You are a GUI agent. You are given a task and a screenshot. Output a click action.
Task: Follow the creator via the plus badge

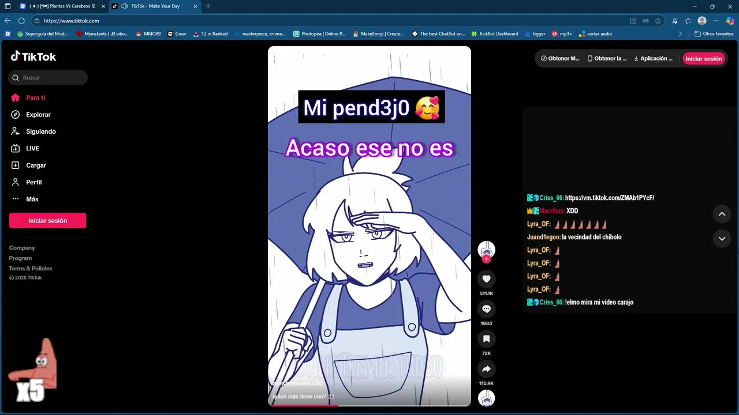click(486, 259)
